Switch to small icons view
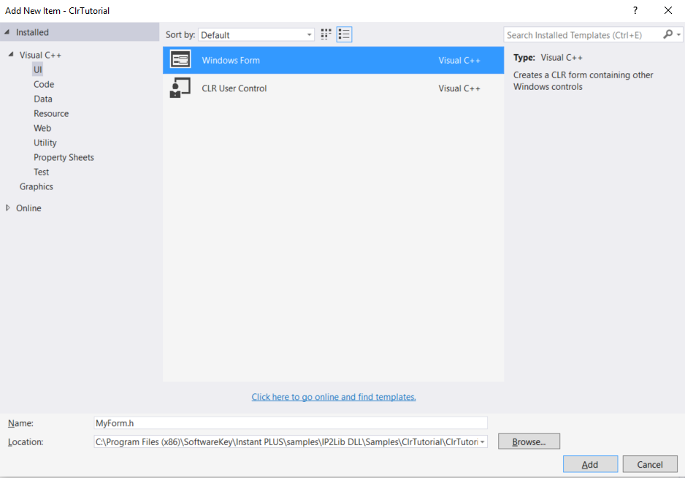This screenshot has width=685, height=478. (326, 34)
